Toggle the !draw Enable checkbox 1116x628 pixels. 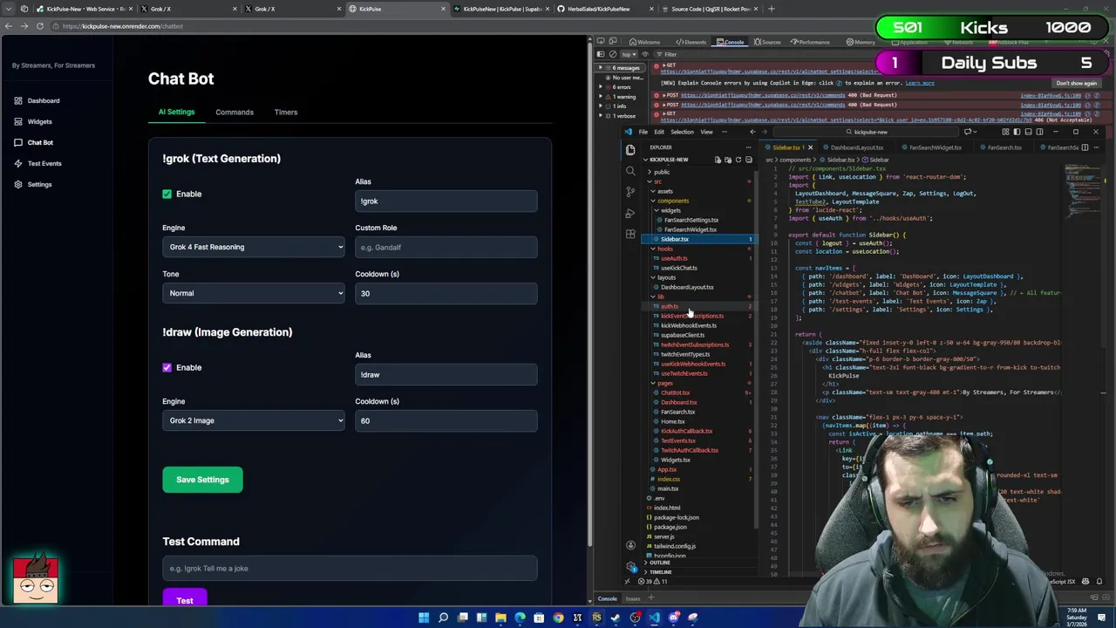(167, 367)
